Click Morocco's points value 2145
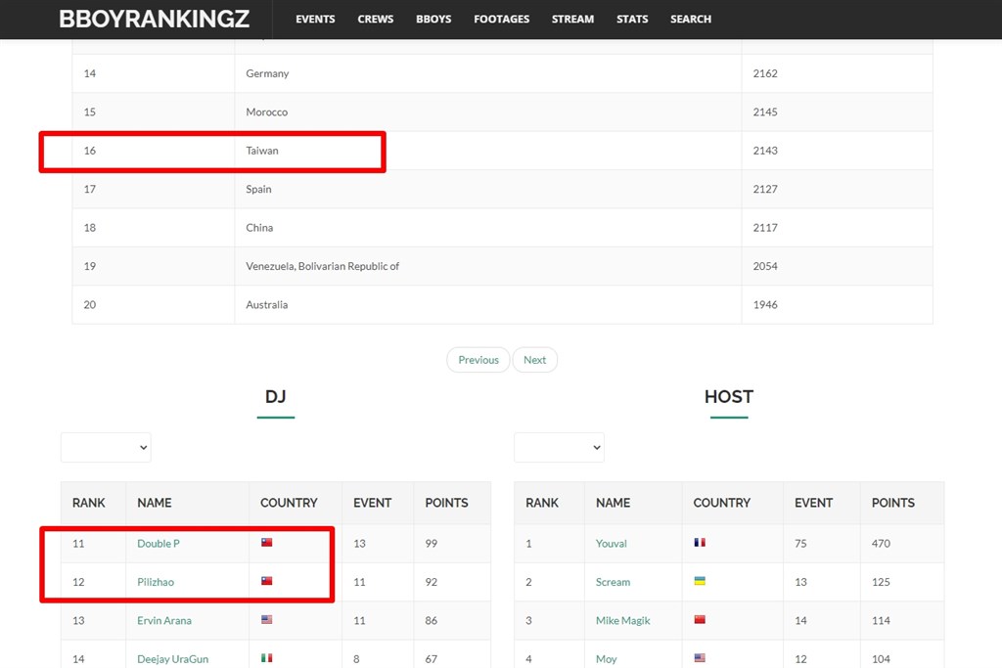The image size is (1002, 668). [x=765, y=111]
